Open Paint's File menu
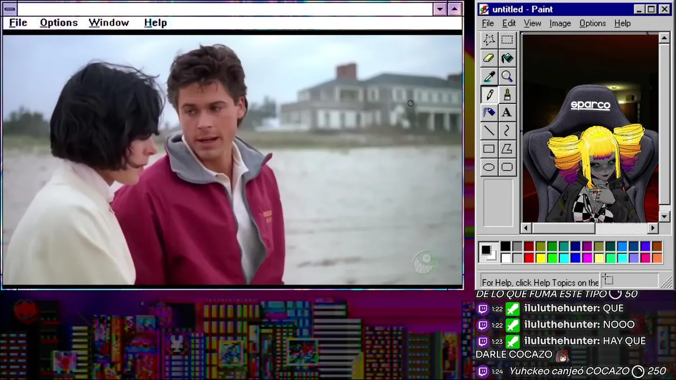 [x=488, y=23]
